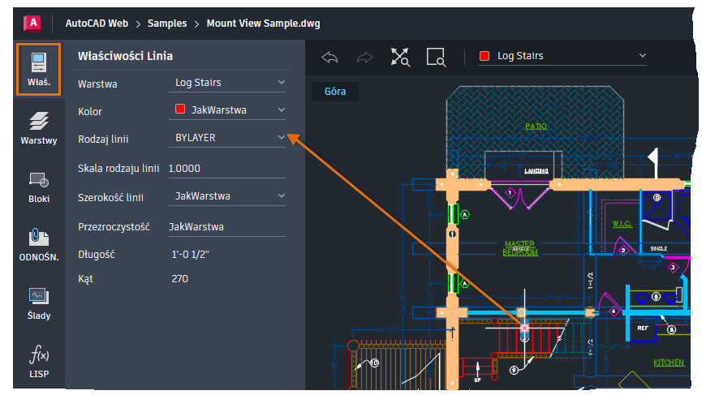The width and height of the screenshot is (702, 395).
Task: Click the zoom extents icon
Action: point(400,58)
